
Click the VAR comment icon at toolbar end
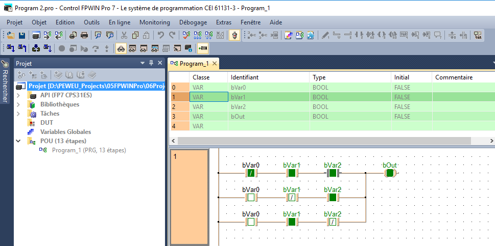pyautogui.click(x=478, y=36)
